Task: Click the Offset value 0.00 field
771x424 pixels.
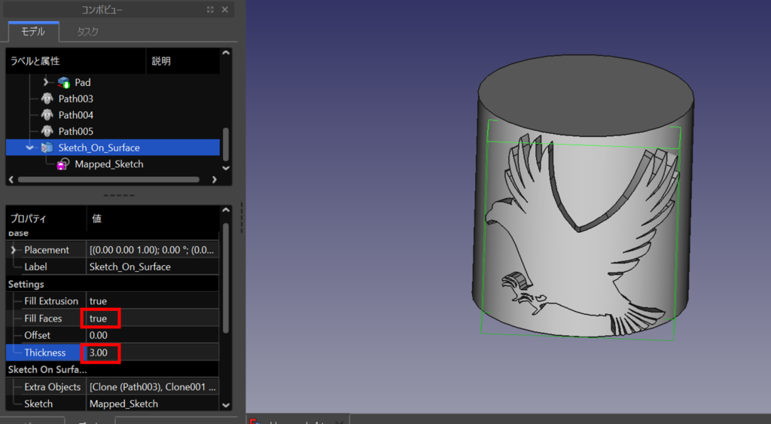Action: click(x=99, y=335)
